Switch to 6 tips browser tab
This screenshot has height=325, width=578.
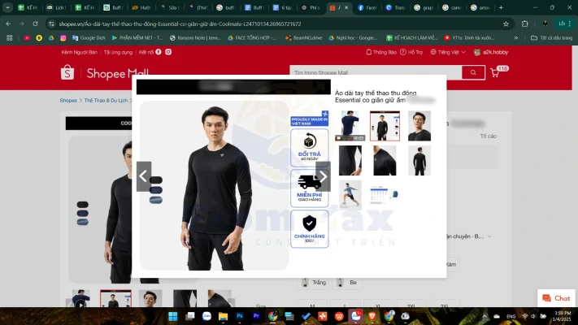283,7
